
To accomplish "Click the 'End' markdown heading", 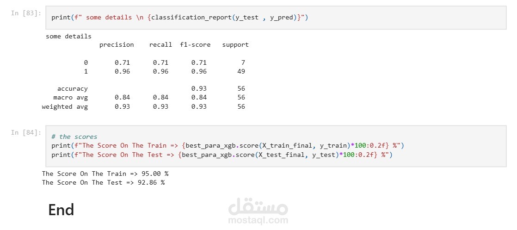I will tap(61, 210).
